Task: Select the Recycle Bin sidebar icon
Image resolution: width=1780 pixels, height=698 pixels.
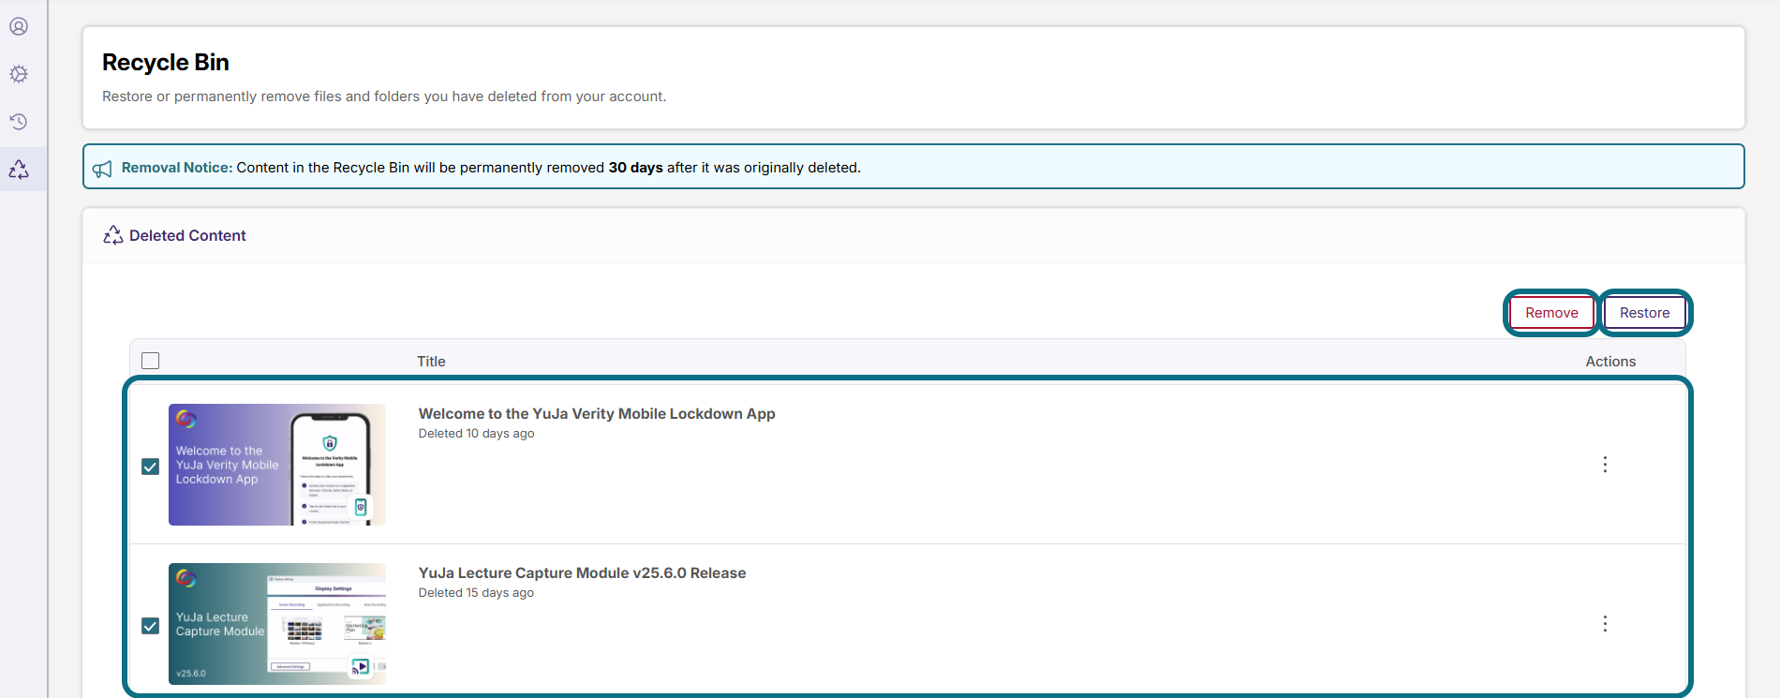Action: pos(19,170)
